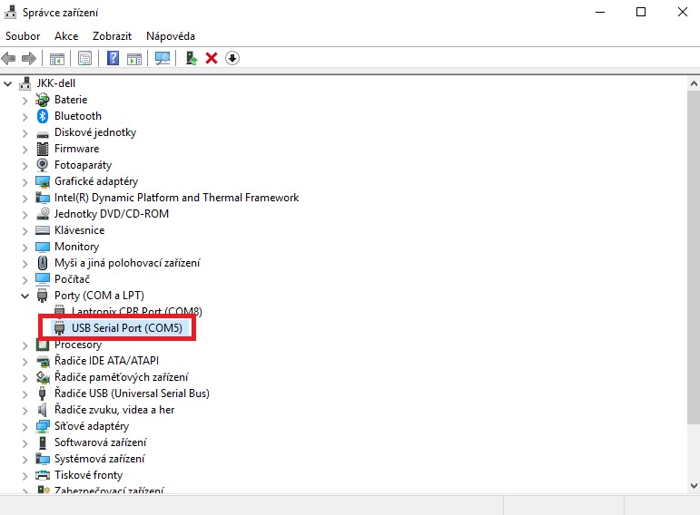
Task: Expand the Síťové adaptéry category
Action: click(x=25, y=426)
